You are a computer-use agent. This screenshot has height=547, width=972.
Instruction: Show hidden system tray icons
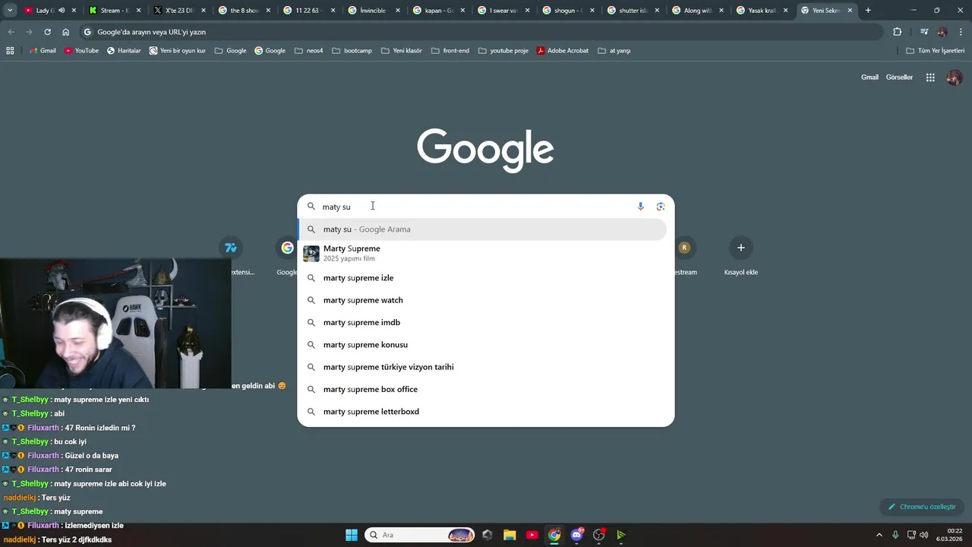point(879,535)
